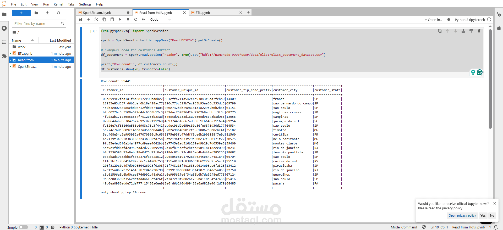This screenshot has height=230, width=503.
Task: Close the ETL.ipynb tab
Action: coord(241,13)
